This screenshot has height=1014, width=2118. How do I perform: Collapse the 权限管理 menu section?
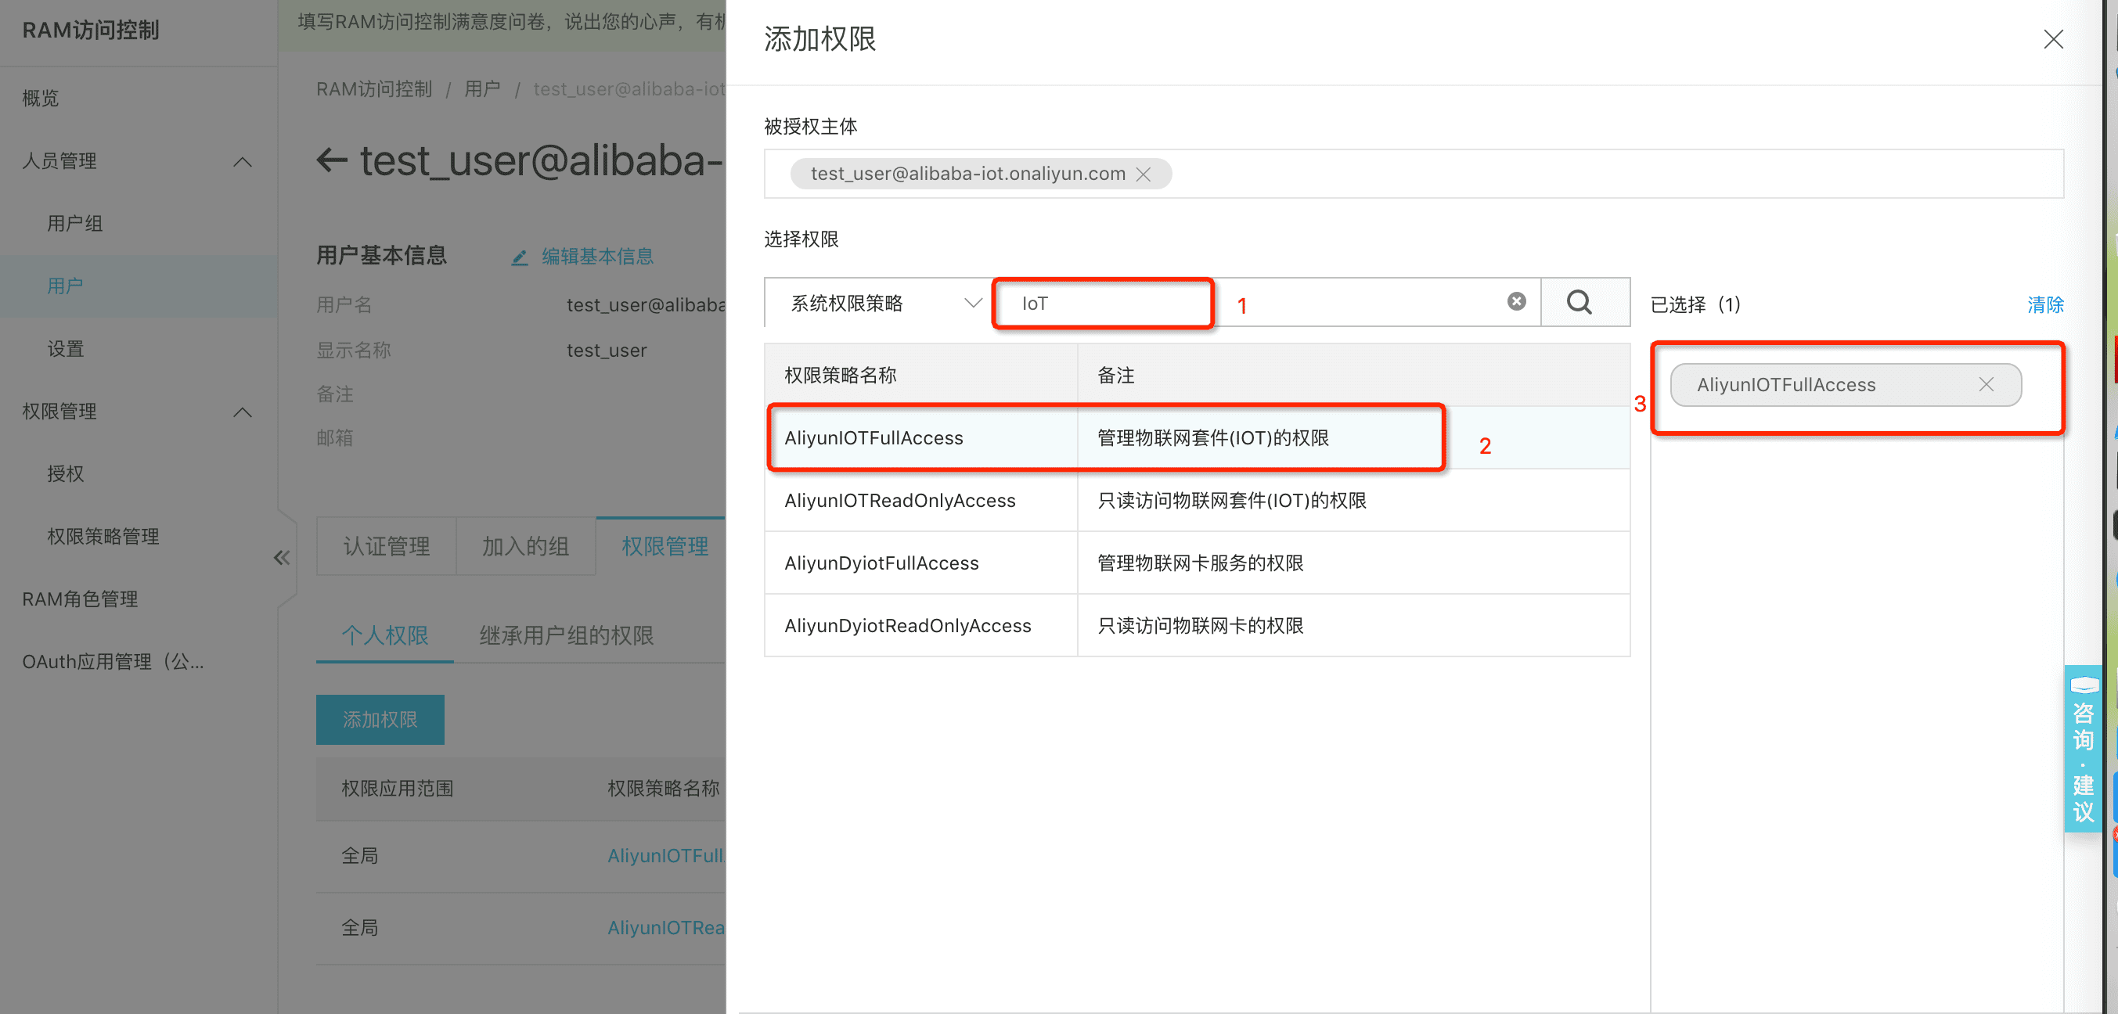(242, 412)
